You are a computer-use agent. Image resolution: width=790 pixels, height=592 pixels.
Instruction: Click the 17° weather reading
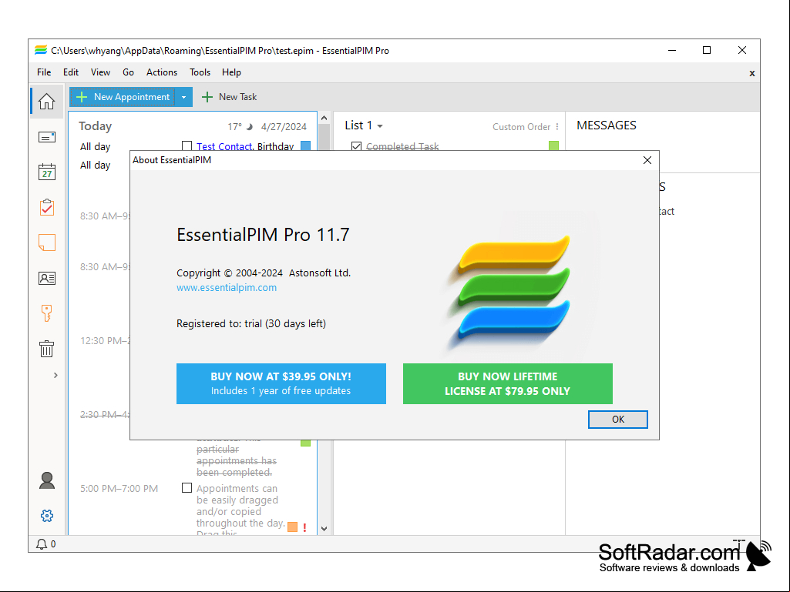[x=235, y=127]
